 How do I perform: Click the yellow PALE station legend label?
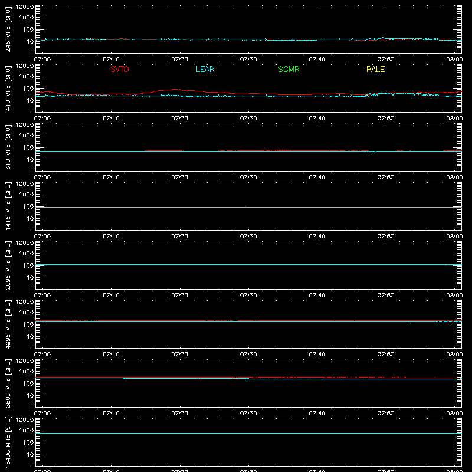[375, 69]
